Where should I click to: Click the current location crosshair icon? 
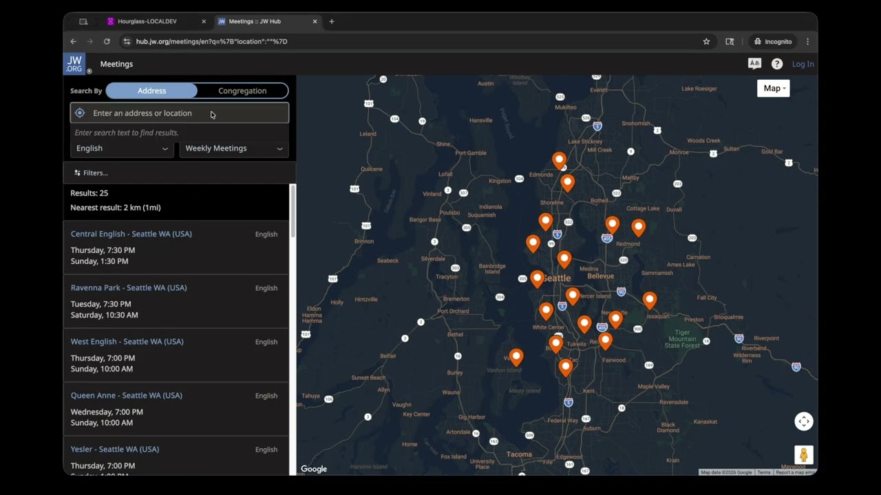[x=80, y=113]
